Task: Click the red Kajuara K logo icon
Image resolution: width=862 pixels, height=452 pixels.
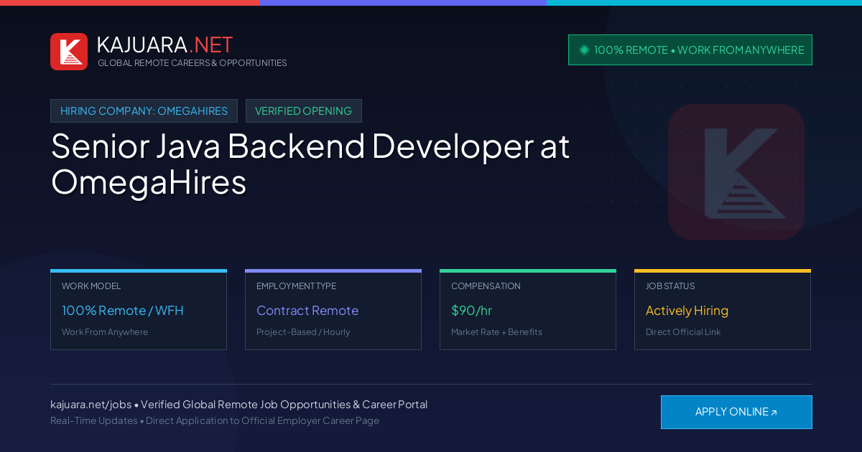Action: pos(69,52)
